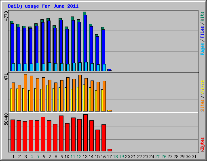Click day '22' on the x-axis
The width and height of the screenshot is (207, 161).
[x=139, y=157]
